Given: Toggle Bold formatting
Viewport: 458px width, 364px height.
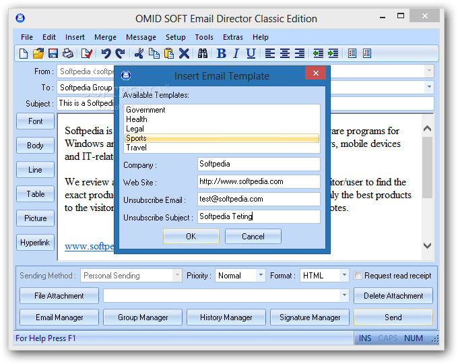Looking at the screenshot, I should (222, 53).
